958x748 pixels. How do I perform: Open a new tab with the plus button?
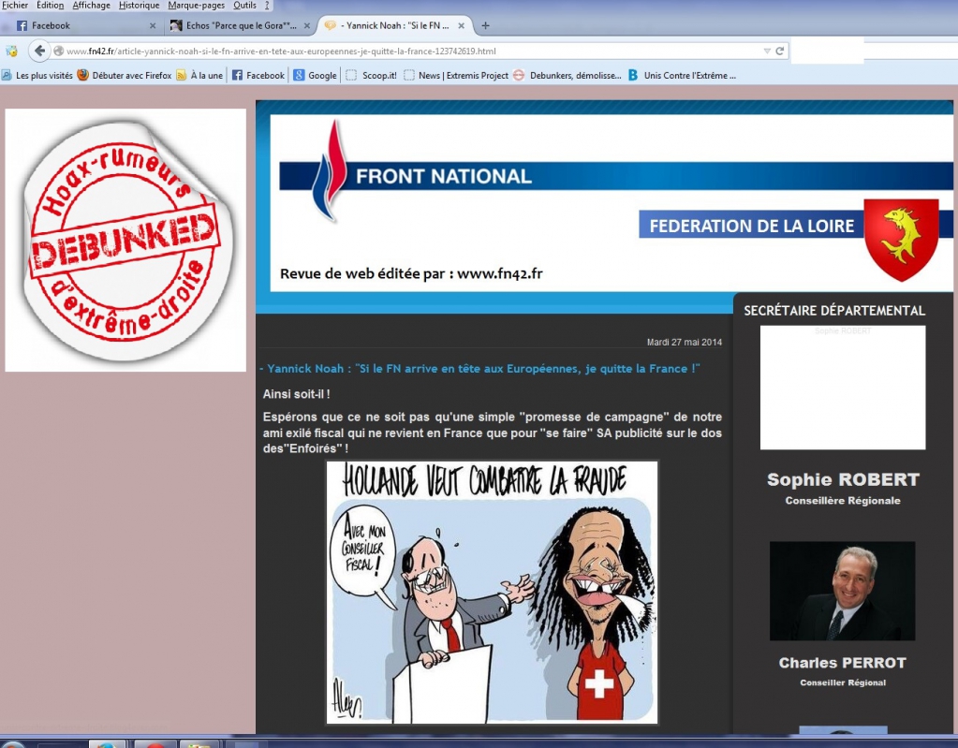[485, 25]
